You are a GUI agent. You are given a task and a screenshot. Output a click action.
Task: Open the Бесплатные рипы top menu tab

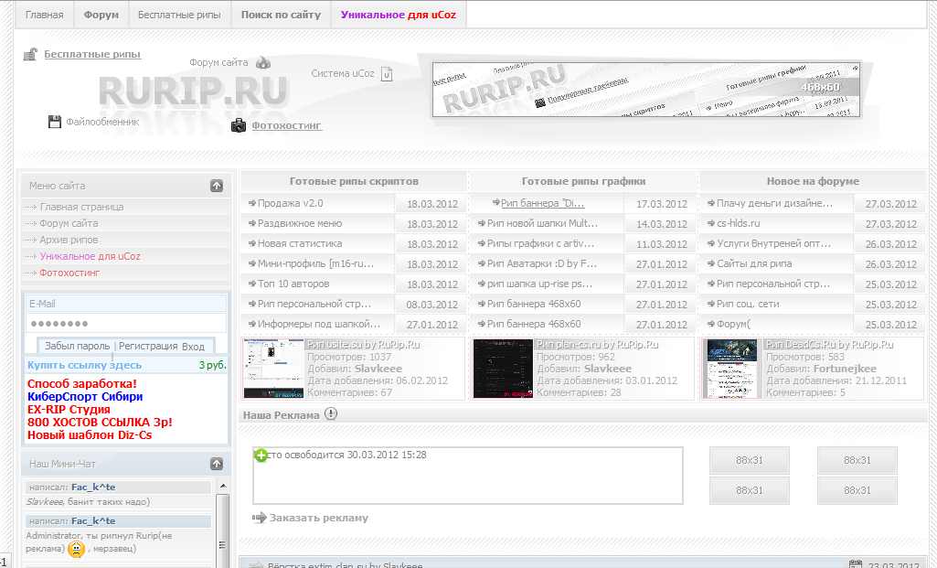click(x=179, y=15)
